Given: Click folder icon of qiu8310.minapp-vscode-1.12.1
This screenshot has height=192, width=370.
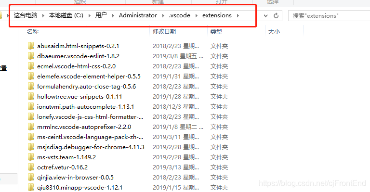Looking at the screenshot, I should (x=31, y=188).
